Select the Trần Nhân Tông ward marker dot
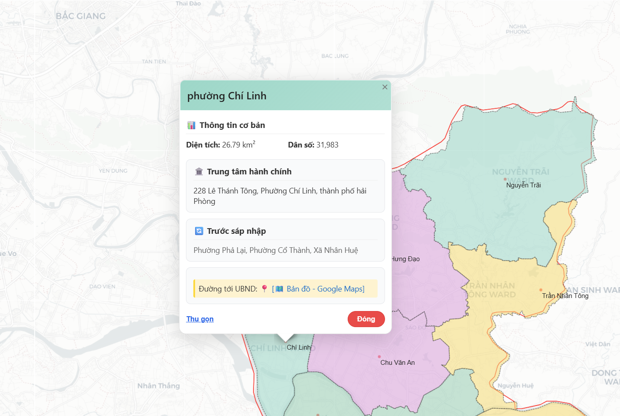The height and width of the screenshot is (416, 620). click(541, 290)
